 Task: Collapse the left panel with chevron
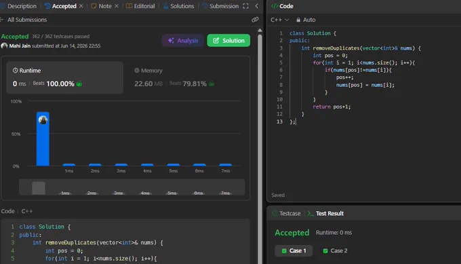click(x=257, y=6)
